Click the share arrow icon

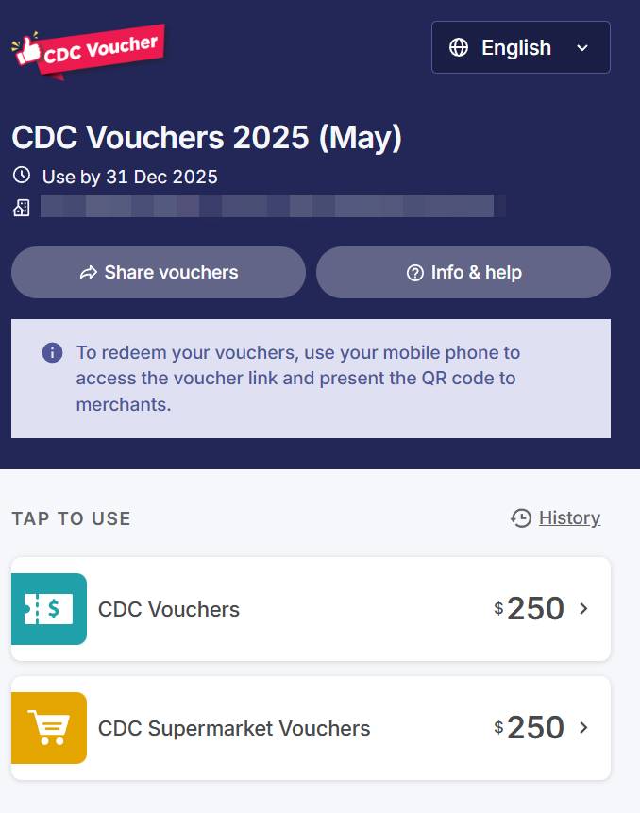(x=89, y=273)
